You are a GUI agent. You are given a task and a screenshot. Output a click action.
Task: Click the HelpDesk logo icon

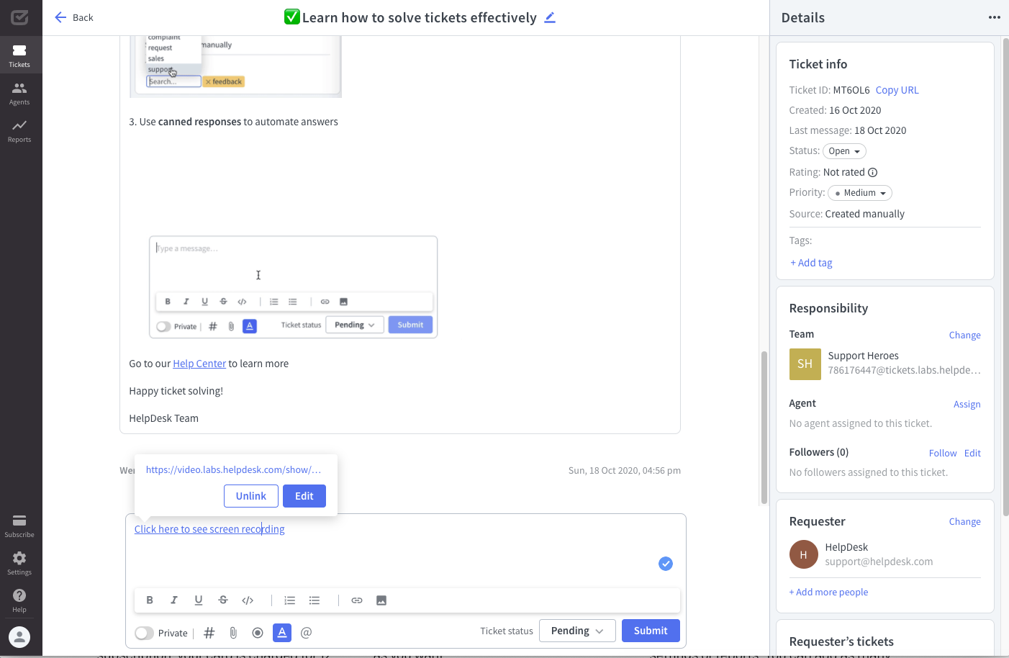point(19,17)
